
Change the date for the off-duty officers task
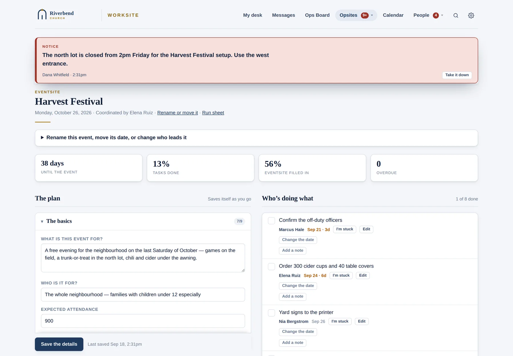click(298, 240)
